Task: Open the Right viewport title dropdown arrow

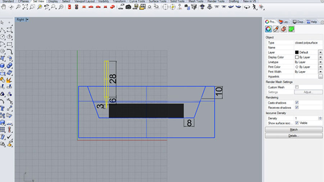Action: point(27,20)
